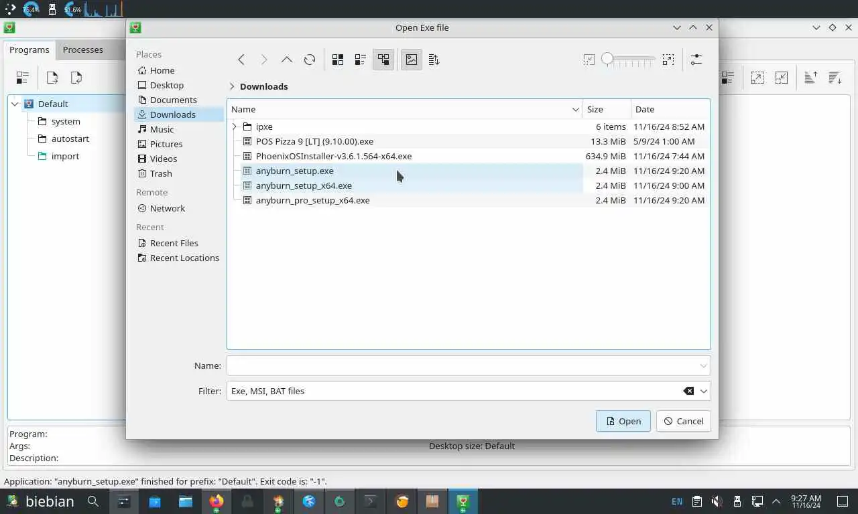Screen dimensions: 858x514
Task: Reload the Downloads folder listing
Action: pos(310,60)
